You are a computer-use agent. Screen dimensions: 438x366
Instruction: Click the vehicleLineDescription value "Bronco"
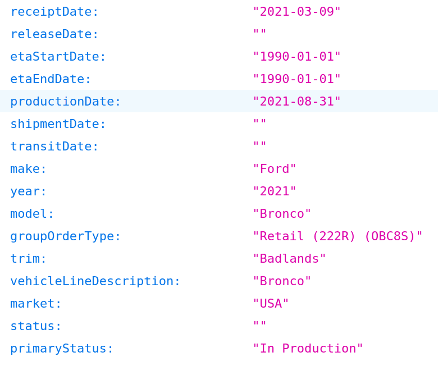coord(282,281)
